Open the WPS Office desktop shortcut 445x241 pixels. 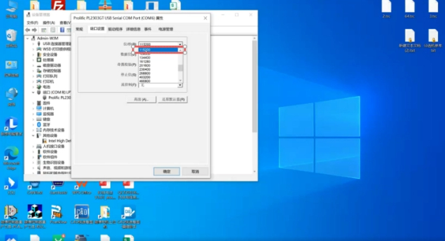click(81, 188)
